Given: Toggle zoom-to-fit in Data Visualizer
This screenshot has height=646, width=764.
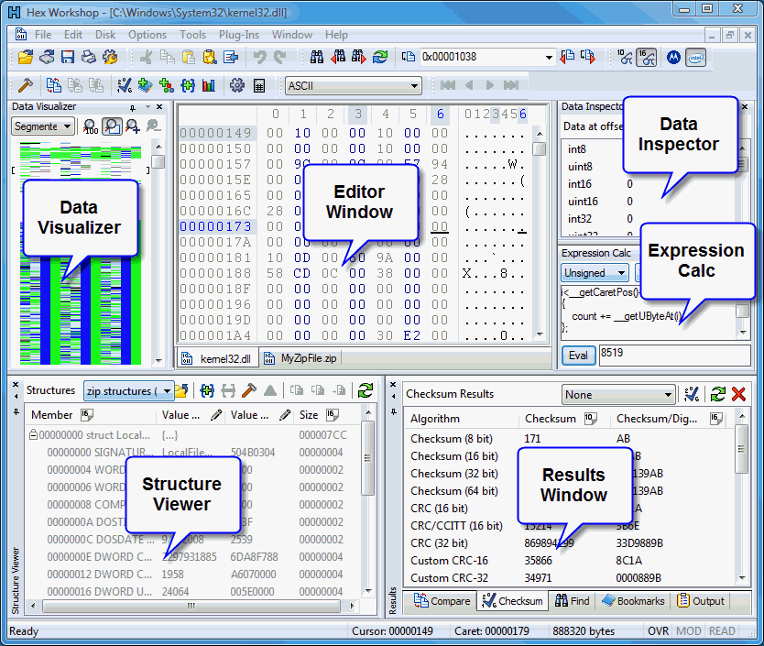Looking at the screenshot, I should tap(112, 126).
